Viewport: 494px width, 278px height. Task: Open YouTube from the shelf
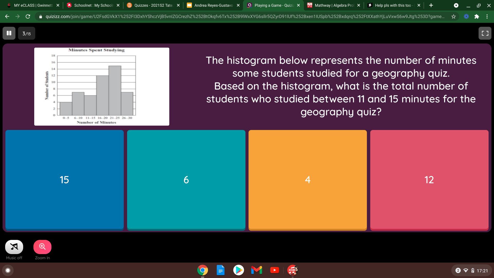tap(275, 270)
